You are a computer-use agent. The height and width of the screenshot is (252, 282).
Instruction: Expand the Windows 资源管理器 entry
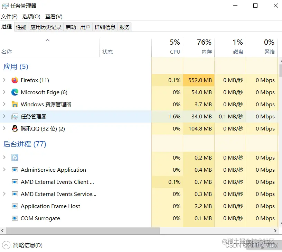click(x=4, y=104)
